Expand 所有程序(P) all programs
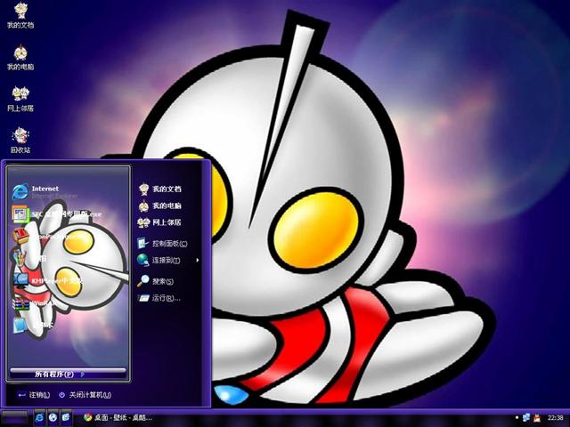Image resolution: width=570 pixels, height=427 pixels. [68, 374]
